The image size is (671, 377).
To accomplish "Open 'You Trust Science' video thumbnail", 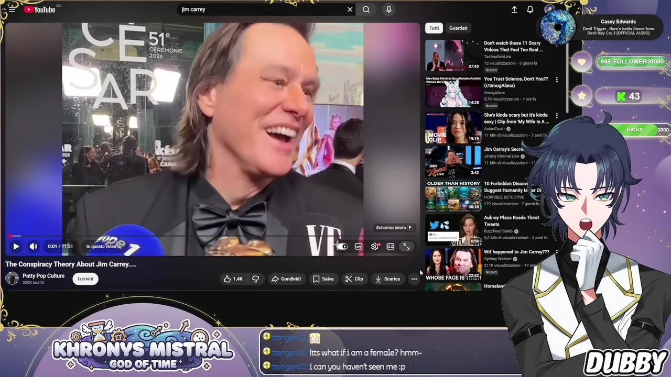I will [453, 91].
